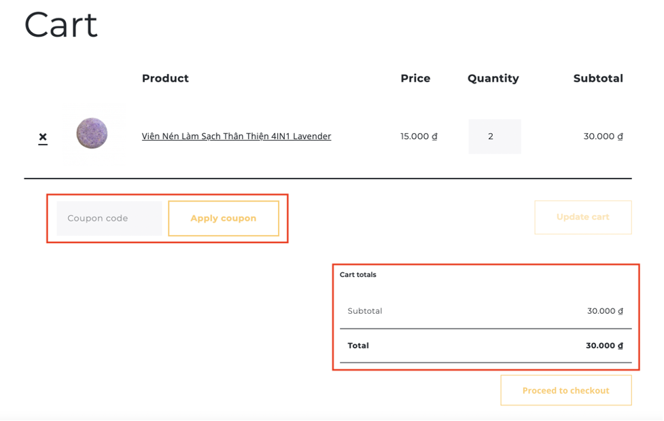Image resolution: width=664 pixels, height=421 pixels.
Task: Click the Update cart button
Action: click(x=582, y=217)
